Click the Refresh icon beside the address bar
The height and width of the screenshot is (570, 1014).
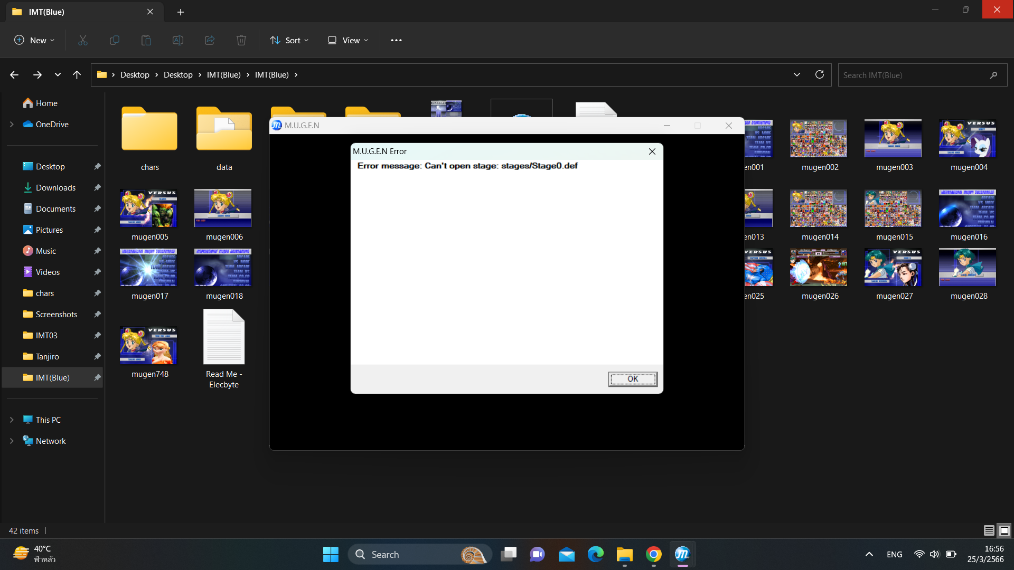pos(819,74)
